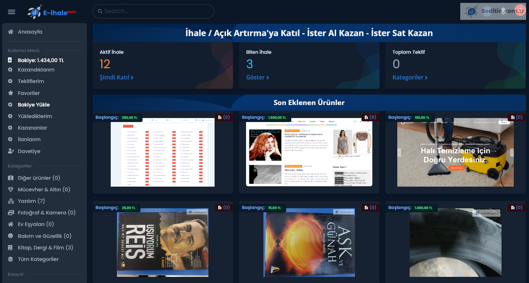Click the Anasayfa home icon
The height and width of the screenshot is (283, 529).
(x=11, y=32)
